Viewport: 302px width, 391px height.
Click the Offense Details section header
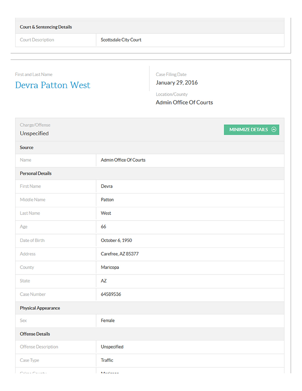[35, 334]
